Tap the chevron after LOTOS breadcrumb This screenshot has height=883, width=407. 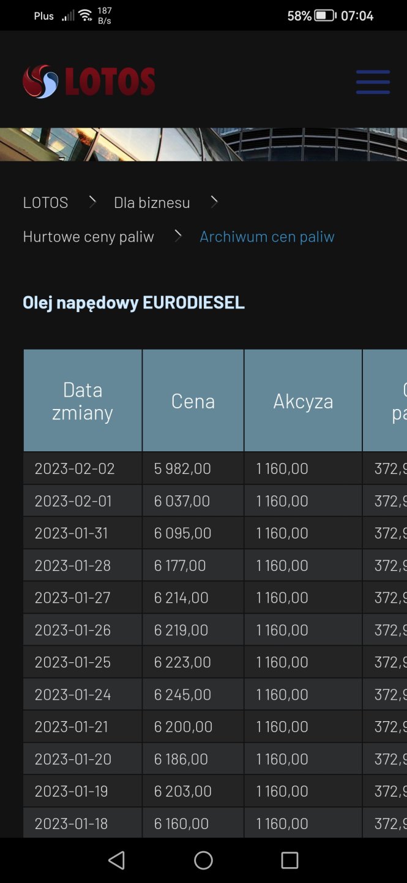coord(92,202)
